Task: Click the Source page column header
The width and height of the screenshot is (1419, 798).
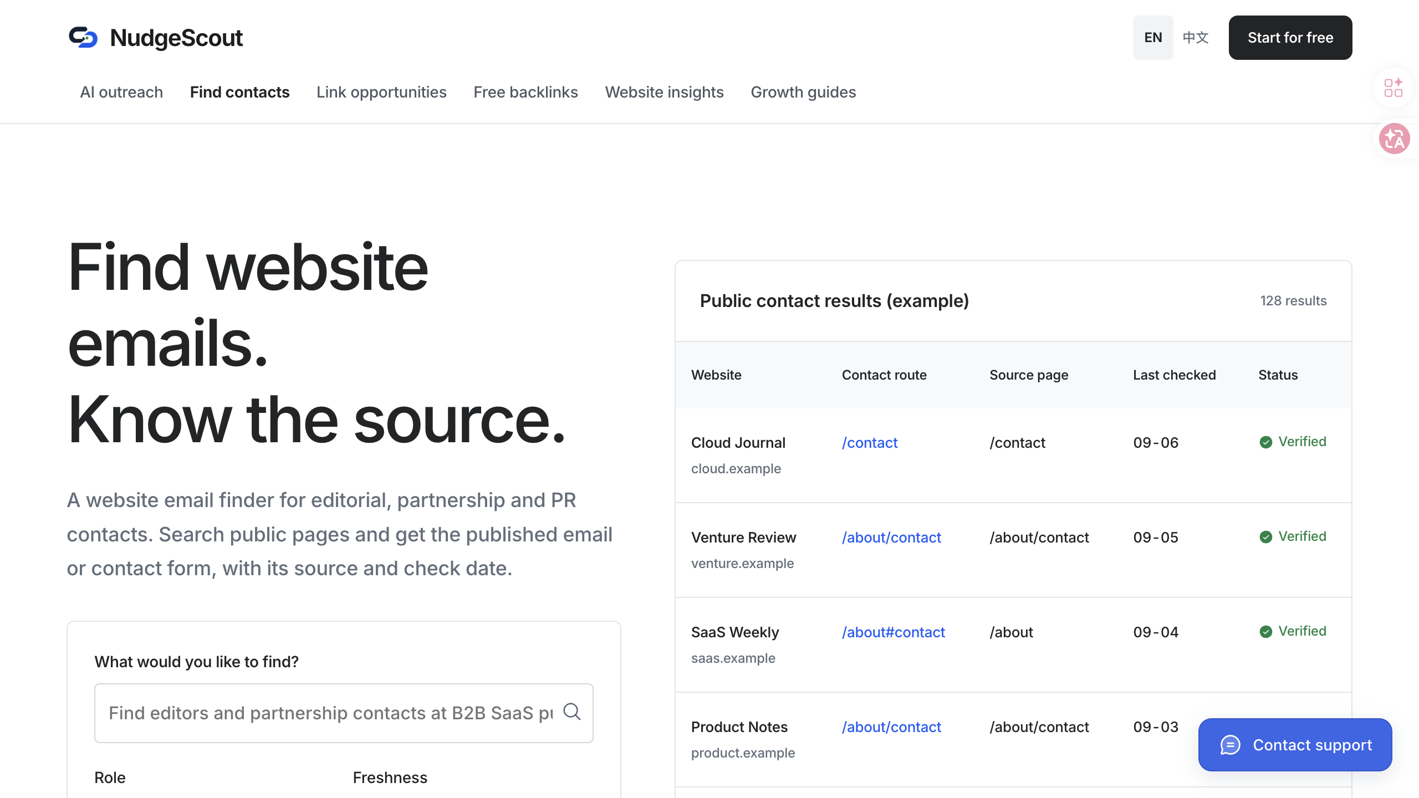Action: [1029, 375]
